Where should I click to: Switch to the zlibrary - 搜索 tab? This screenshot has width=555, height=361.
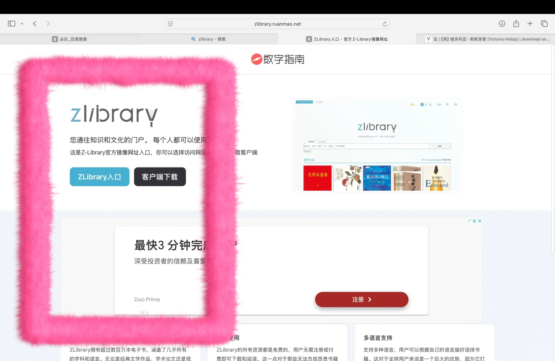pos(208,39)
